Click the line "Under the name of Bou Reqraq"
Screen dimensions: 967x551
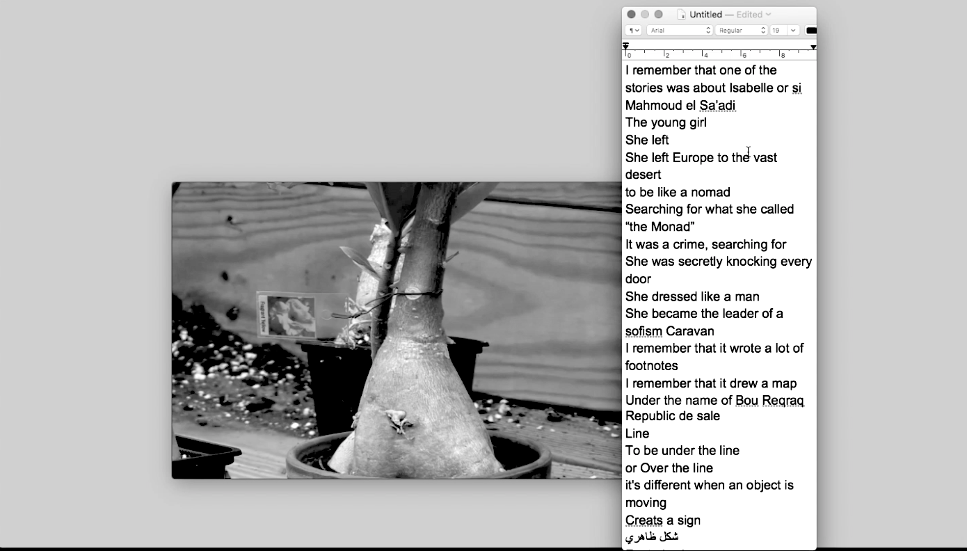[714, 401]
